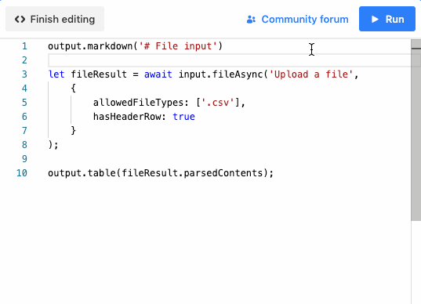Image resolution: width=421 pixels, height=304 pixels.
Task: Click line number 3 in gutter
Action: coord(24,74)
